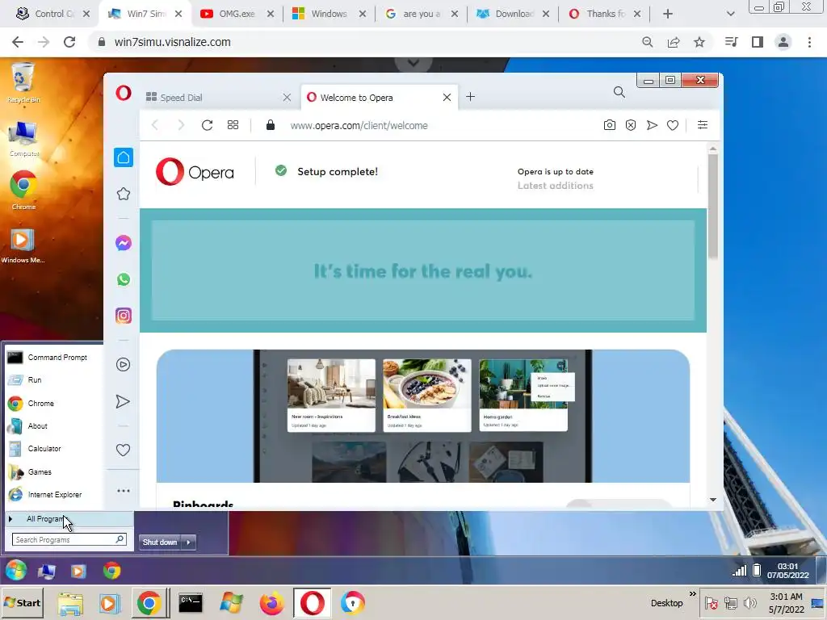Expand taskbar Desktop toolbar chevrons
827x620 pixels.
coord(692,593)
